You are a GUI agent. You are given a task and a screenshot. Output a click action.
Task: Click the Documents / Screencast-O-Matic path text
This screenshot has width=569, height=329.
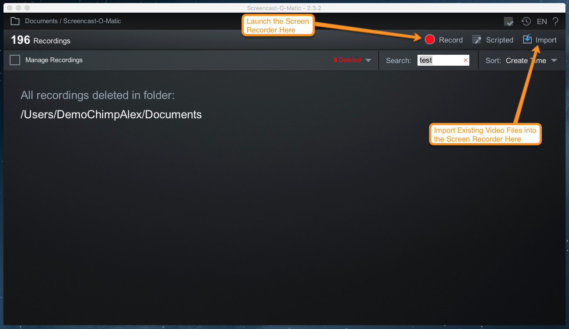73,21
